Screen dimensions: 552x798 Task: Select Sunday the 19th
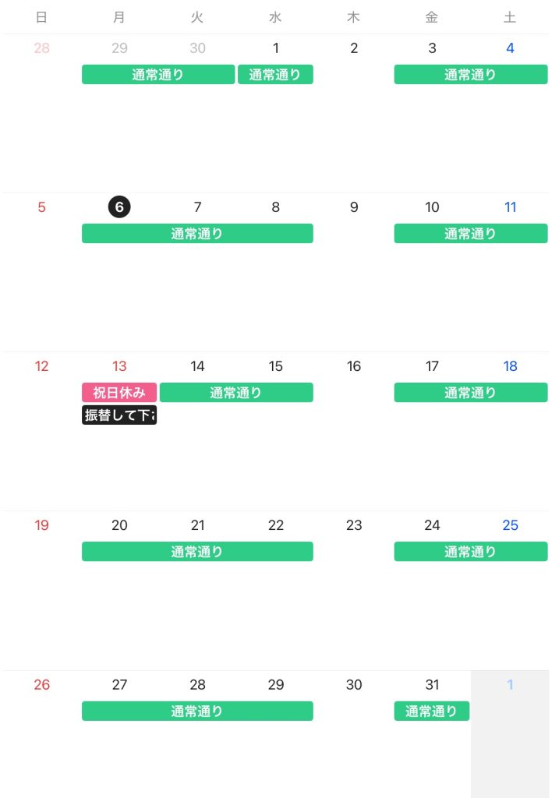click(x=41, y=525)
